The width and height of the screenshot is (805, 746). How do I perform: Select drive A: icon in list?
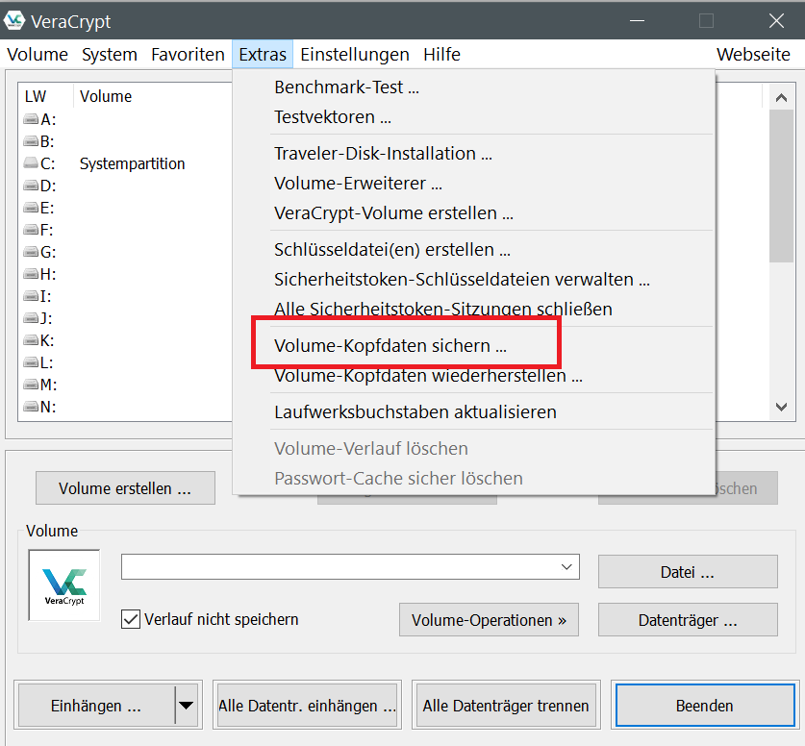(31, 119)
